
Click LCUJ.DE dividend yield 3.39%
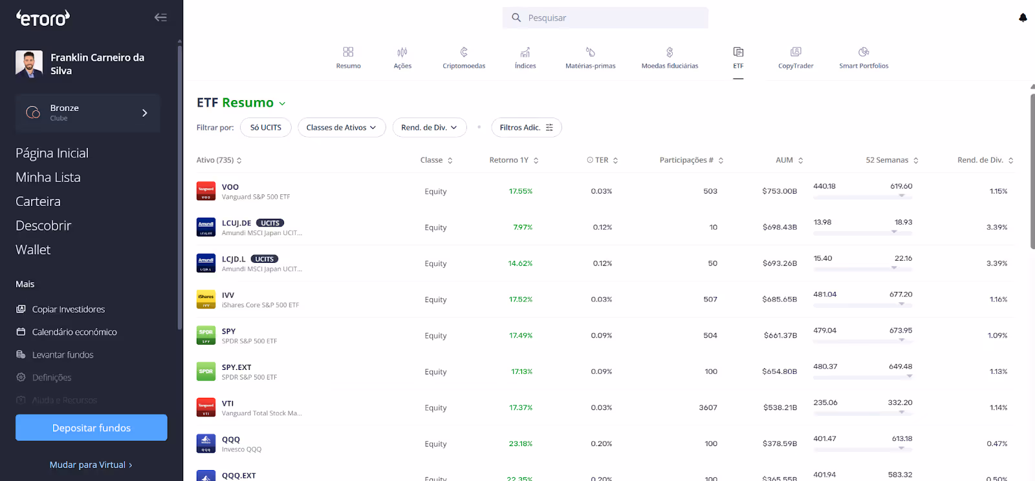(x=997, y=227)
